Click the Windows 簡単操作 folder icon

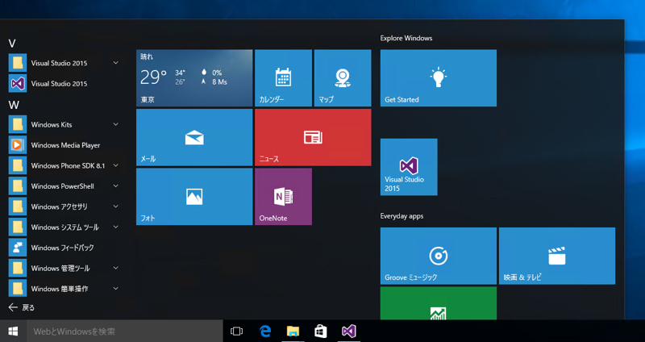pos(18,289)
